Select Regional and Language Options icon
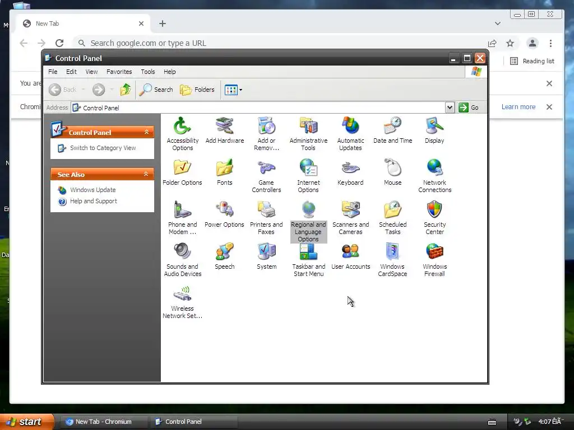This screenshot has height=430, width=574. (x=308, y=221)
